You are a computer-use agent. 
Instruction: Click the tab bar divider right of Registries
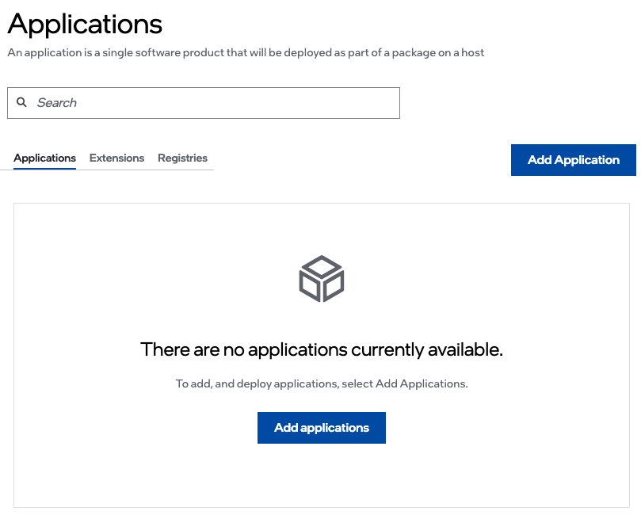click(x=211, y=170)
